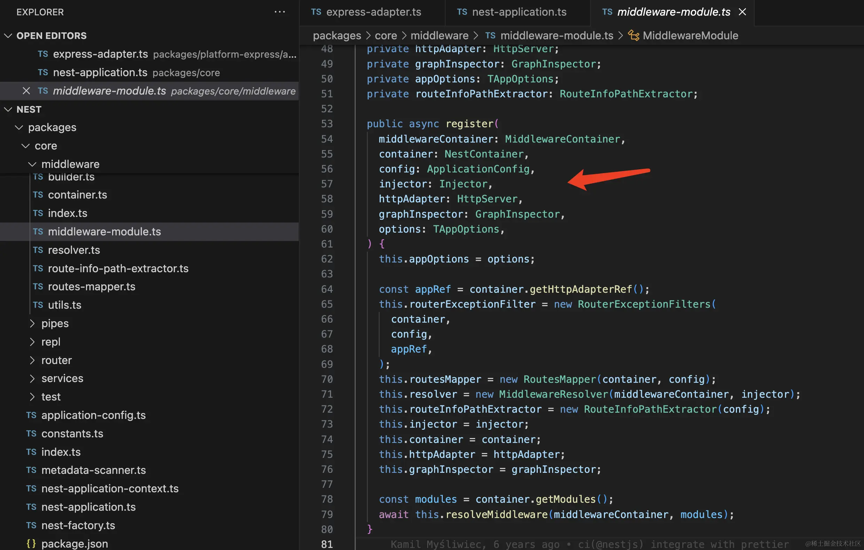Click line number 64 in the gutter
Screen dimensions: 864x550
(x=327, y=289)
